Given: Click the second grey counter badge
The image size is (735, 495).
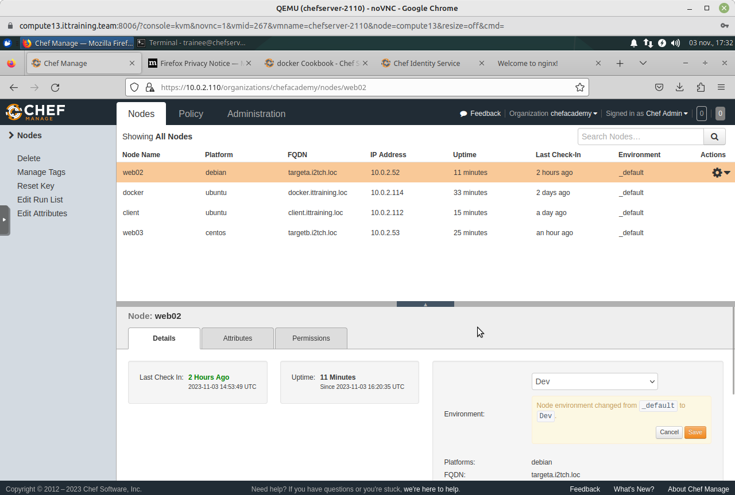Looking at the screenshot, I should click(x=720, y=114).
